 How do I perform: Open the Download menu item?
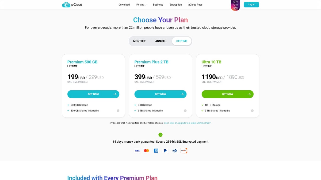(124, 5)
